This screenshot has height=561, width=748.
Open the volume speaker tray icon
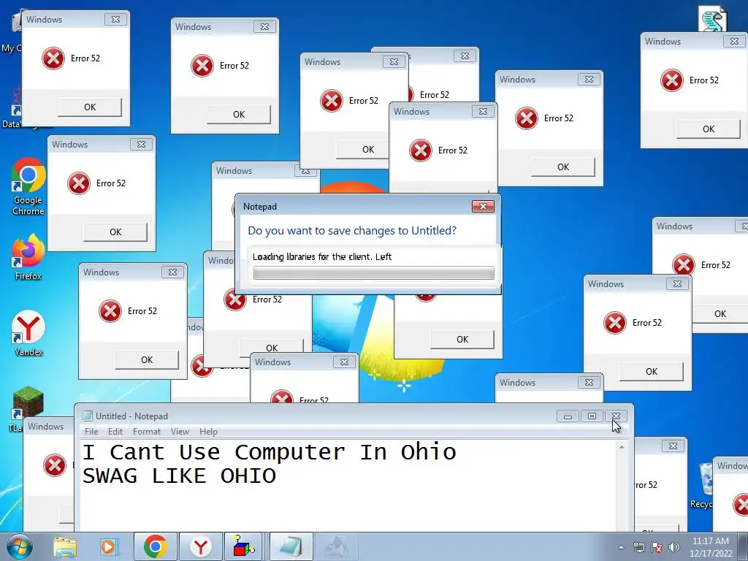pyautogui.click(x=673, y=547)
